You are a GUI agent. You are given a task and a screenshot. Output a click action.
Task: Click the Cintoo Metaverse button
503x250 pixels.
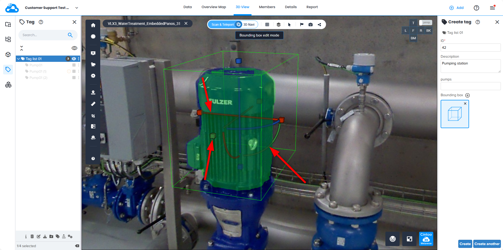(426, 239)
